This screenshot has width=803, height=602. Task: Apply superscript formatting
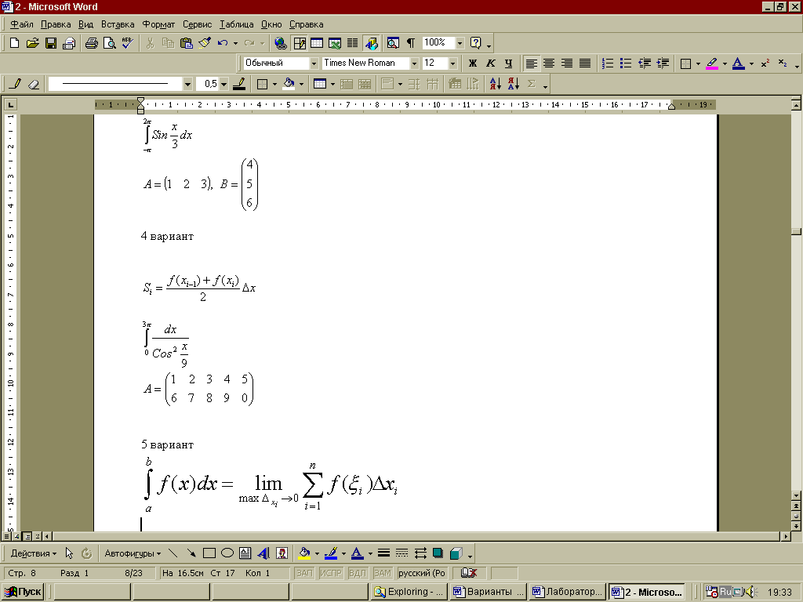[x=765, y=63]
